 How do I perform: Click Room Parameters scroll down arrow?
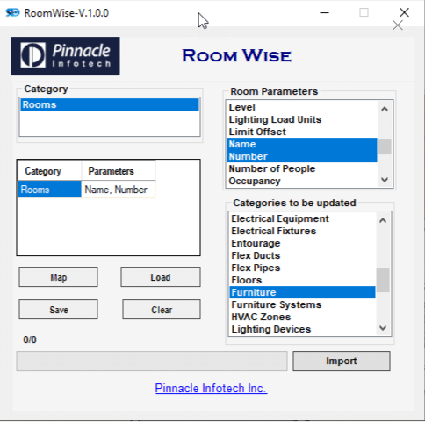click(385, 180)
